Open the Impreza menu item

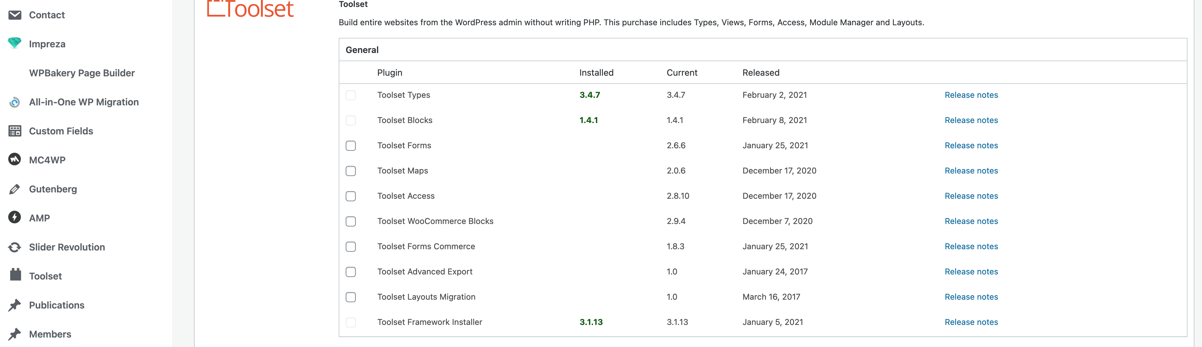pos(47,44)
